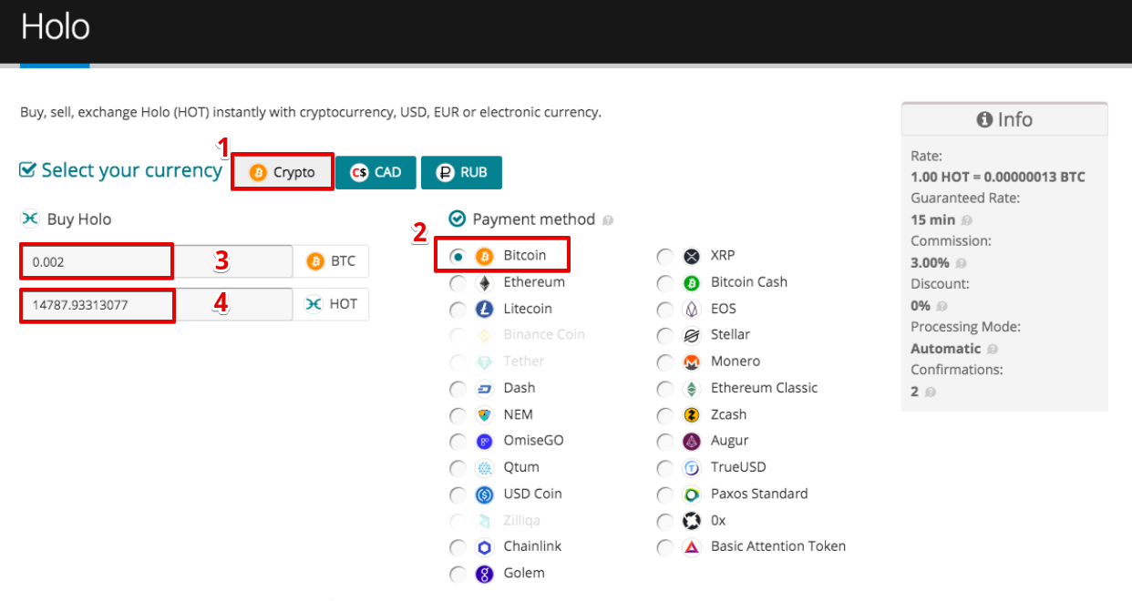This screenshot has width=1132, height=601.
Task: Select the Chainlink radio button
Action: (458, 547)
